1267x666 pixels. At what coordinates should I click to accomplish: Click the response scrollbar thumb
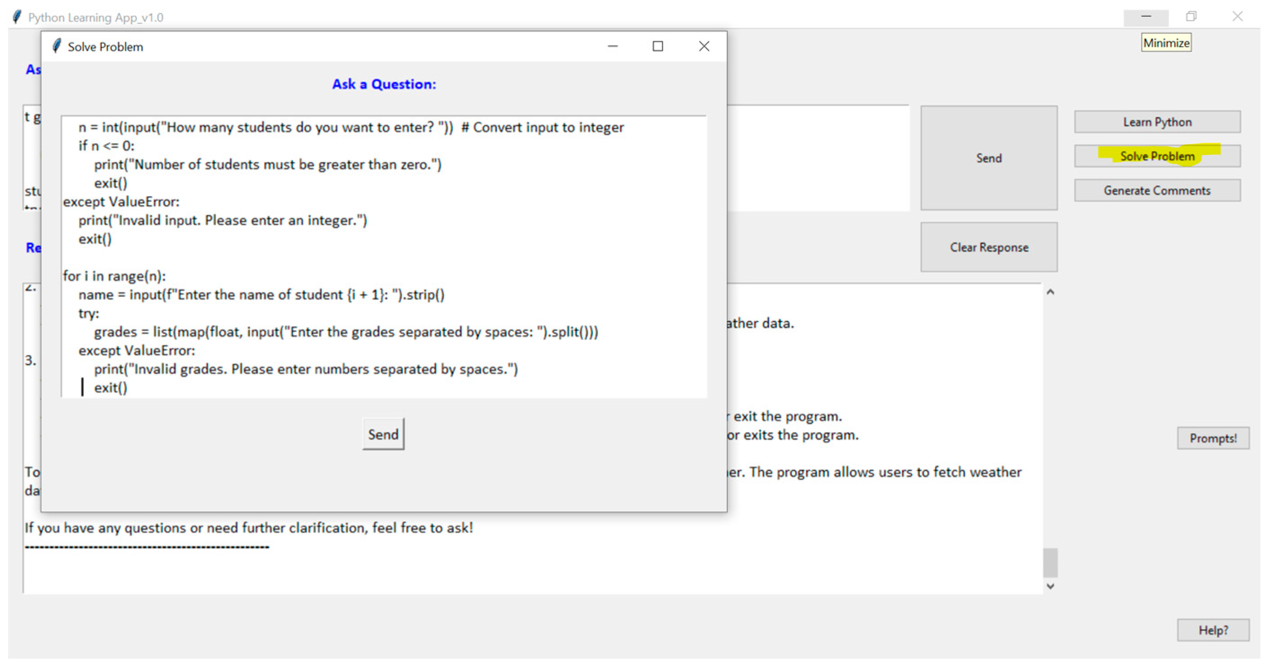click(1050, 563)
